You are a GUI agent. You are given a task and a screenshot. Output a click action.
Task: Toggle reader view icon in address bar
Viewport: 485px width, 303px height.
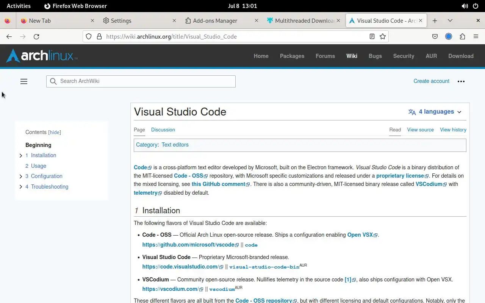372,37
